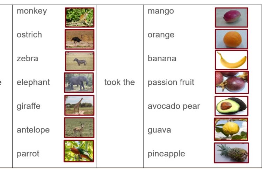262x169 pixels.
Task: Click the 'passion fruit' label
Action: pos(171,82)
